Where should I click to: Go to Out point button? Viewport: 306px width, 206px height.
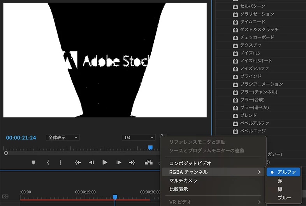[x=132, y=162]
